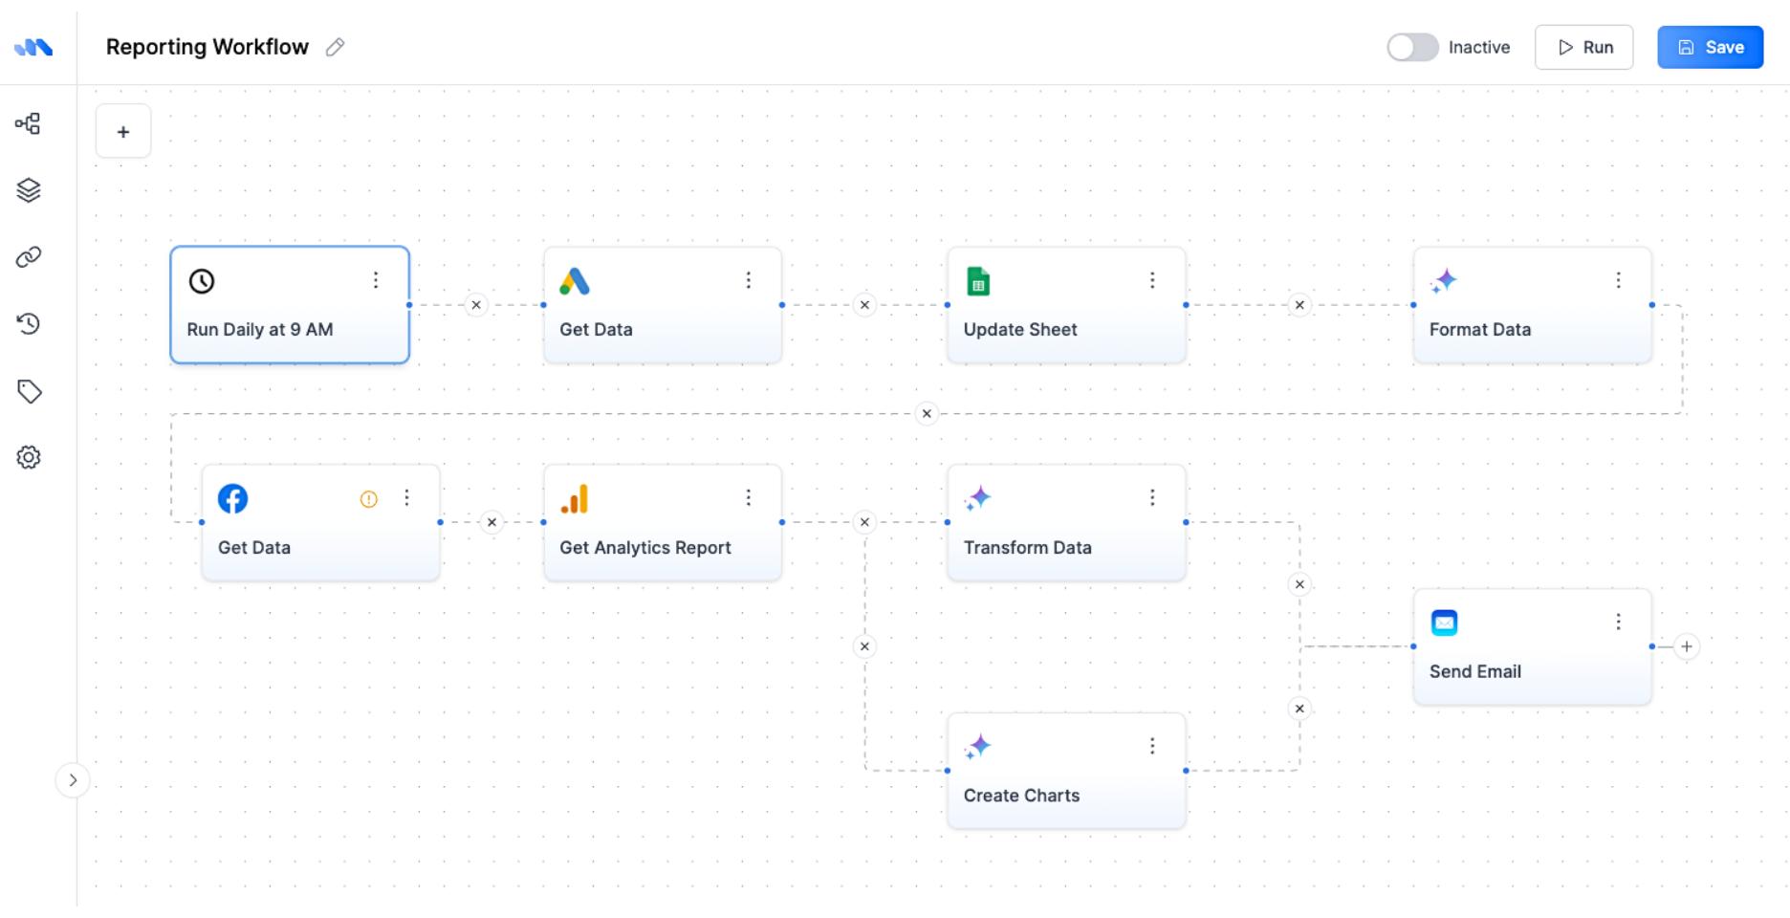Open the run history sidebar icon
Screen dimensions: 1790x918
pyautogui.click(x=29, y=324)
